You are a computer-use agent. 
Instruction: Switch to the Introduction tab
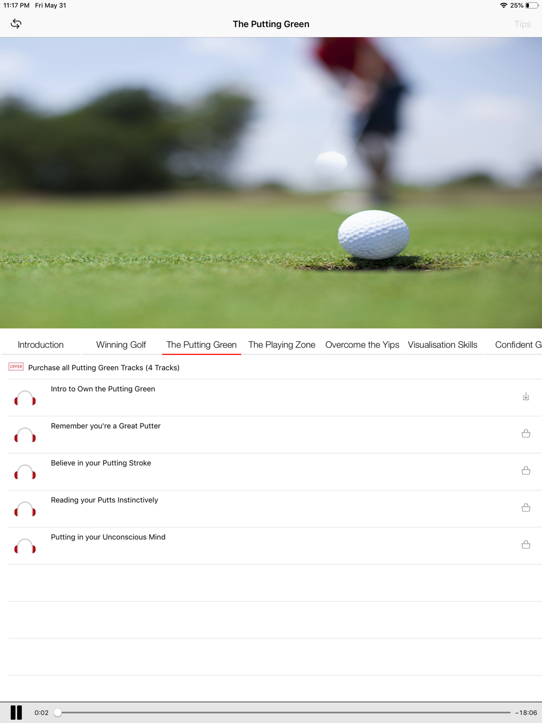point(41,345)
